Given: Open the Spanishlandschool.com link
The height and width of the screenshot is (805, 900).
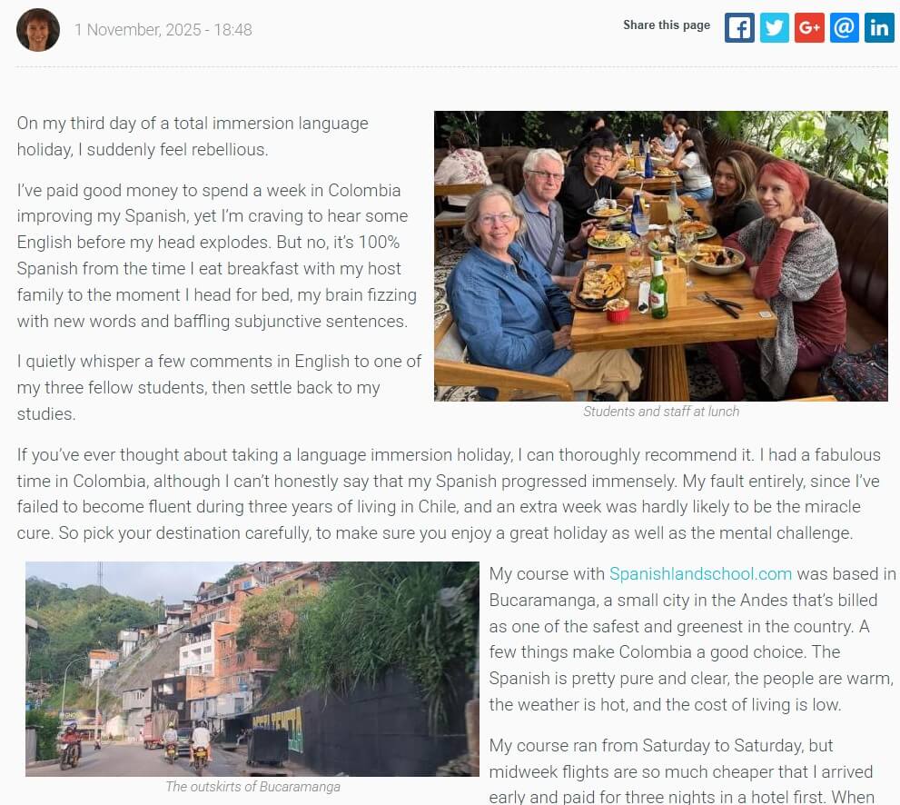Looking at the screenshot, I should pyautogui.click(x=700, y=573).
